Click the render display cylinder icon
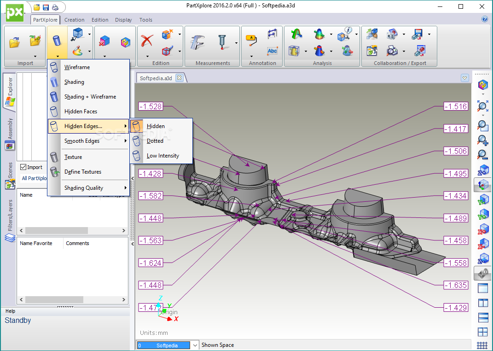The width and height of the screenshot is (493, 351). point(57,41)
